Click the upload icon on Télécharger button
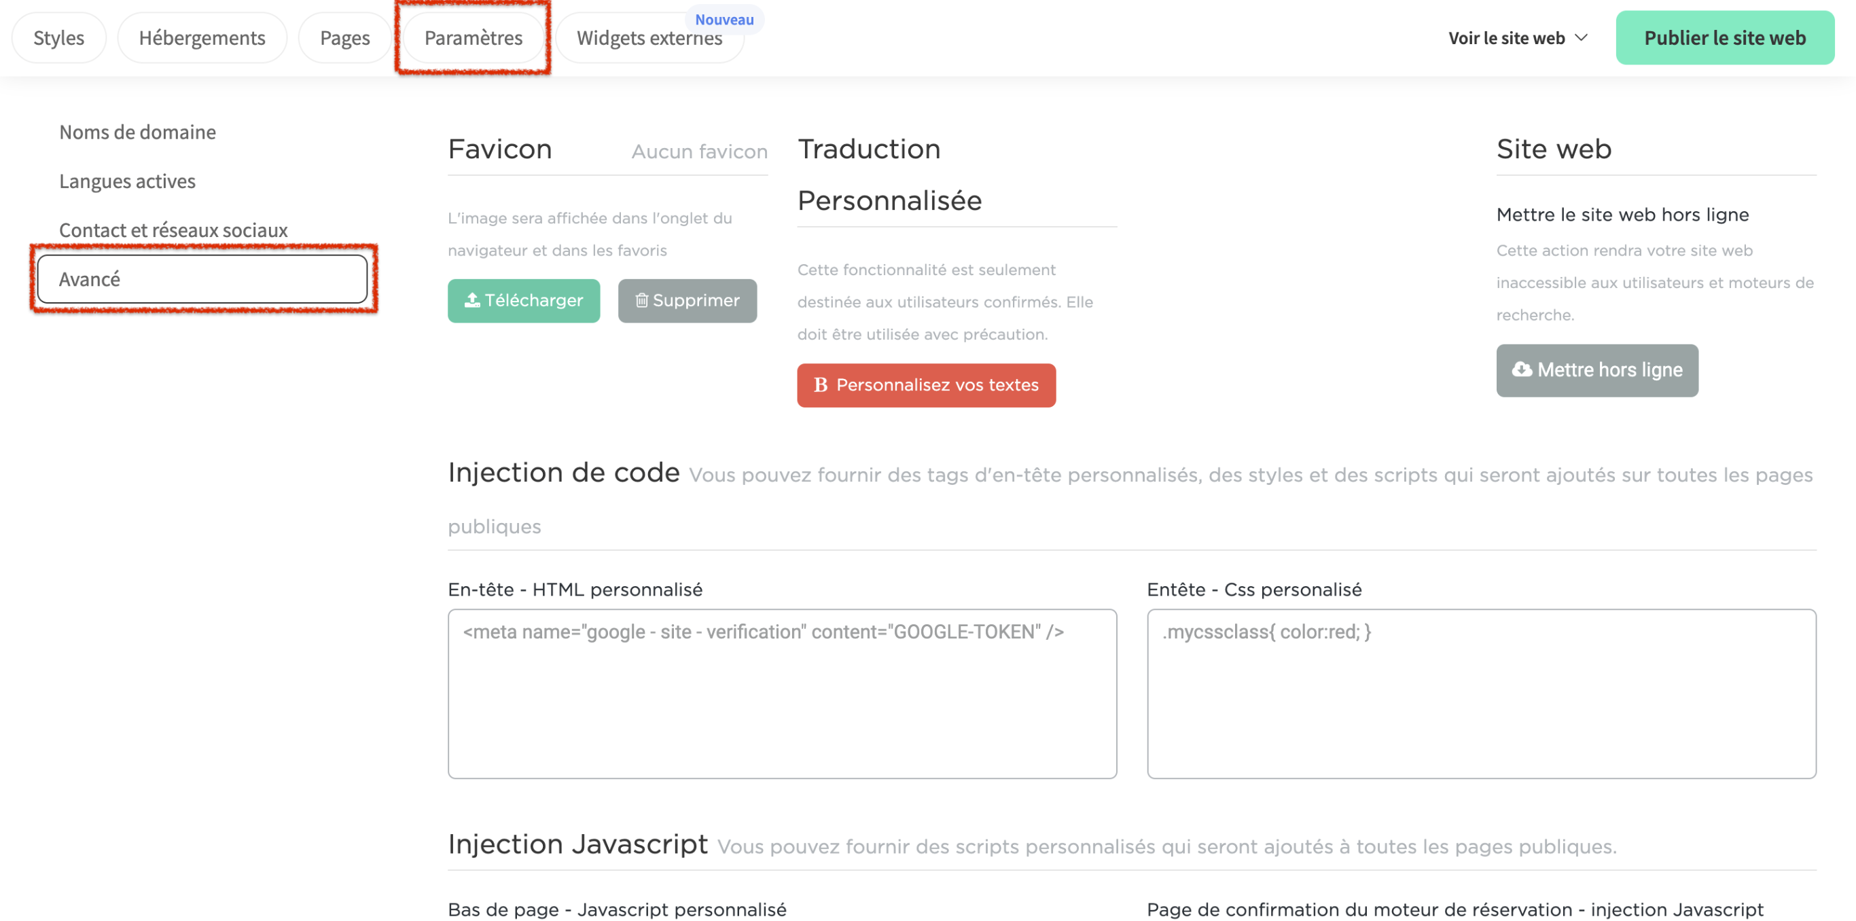 coord(472,300)
